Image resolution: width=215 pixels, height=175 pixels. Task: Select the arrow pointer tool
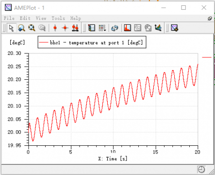[11, 28]
